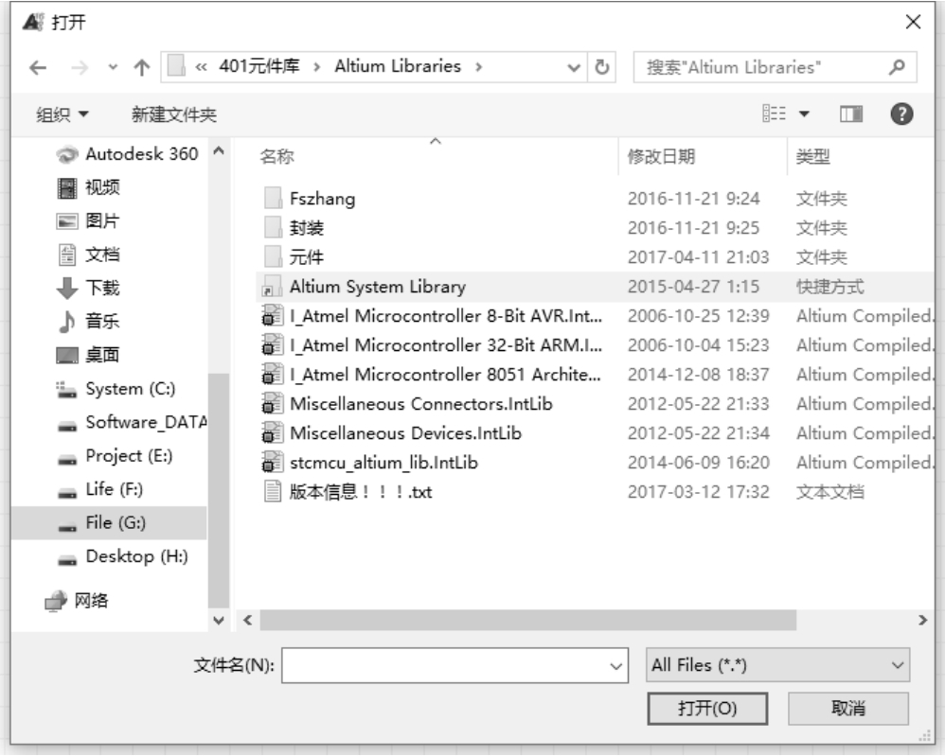Open filename history dropdown arrow

615,666
